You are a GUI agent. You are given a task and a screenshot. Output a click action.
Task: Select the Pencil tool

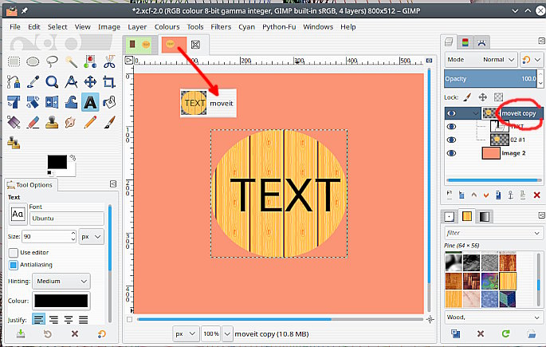pos(90,122)
